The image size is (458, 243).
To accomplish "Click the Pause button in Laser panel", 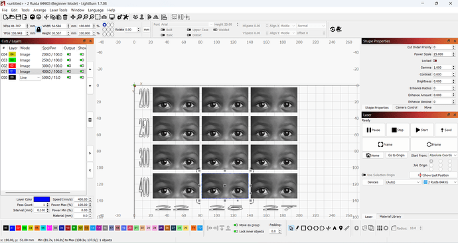I will [374, 130].
